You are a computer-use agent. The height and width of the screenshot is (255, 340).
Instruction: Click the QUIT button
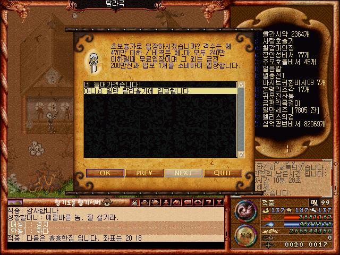coord(223,173)
